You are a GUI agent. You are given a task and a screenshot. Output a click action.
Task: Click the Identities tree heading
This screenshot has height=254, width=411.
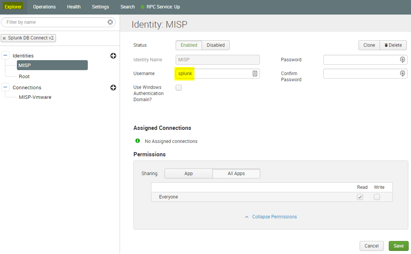coord(23,56)
